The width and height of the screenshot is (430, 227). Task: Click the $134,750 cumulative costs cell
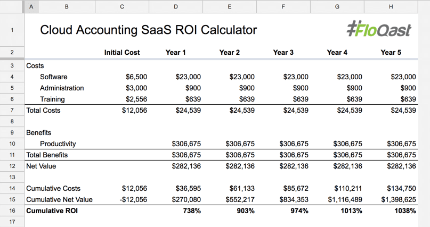coord(401,188)
